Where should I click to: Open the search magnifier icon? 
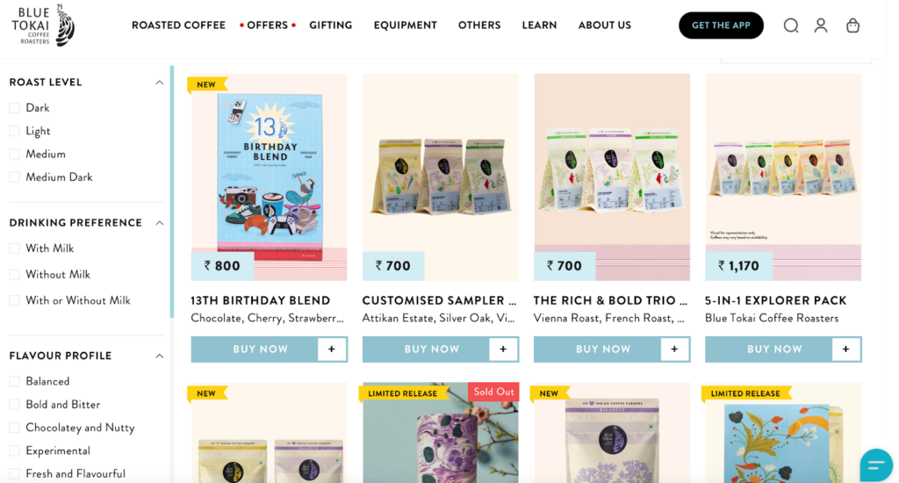point(791,25)
